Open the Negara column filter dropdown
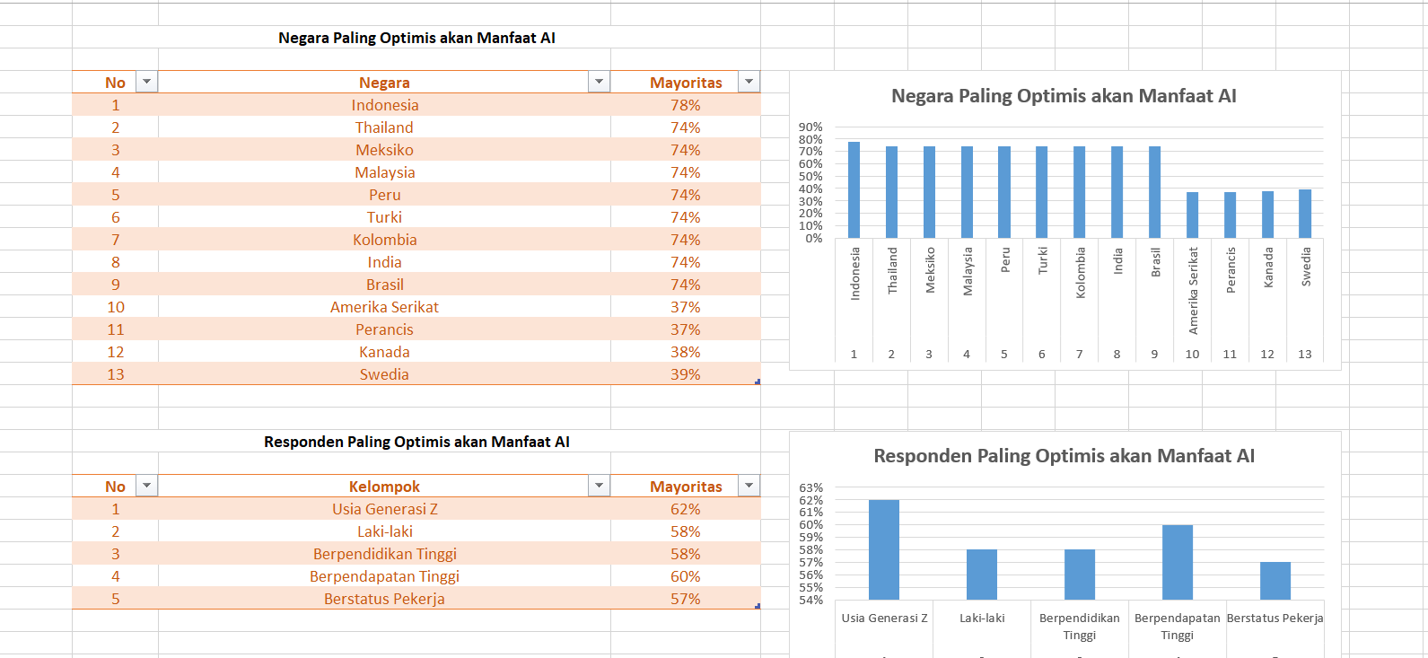 [x=599, y=82]
